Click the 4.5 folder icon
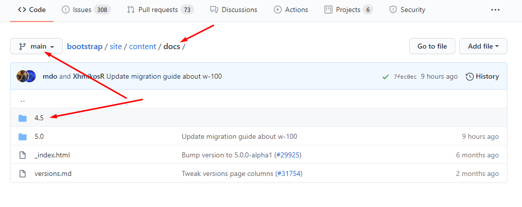522x207 pixels. (23, 118)
